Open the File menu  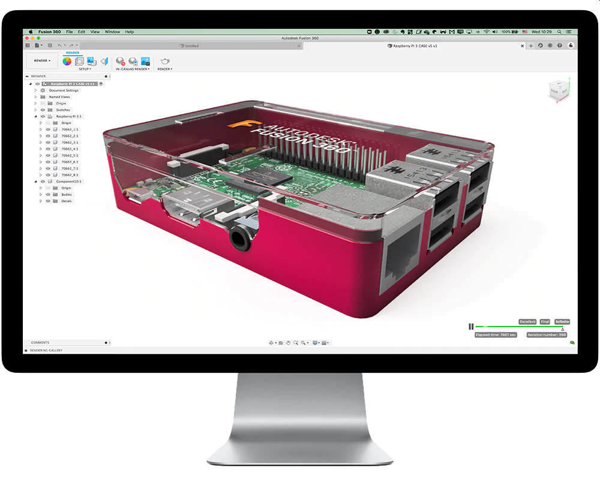69,32
